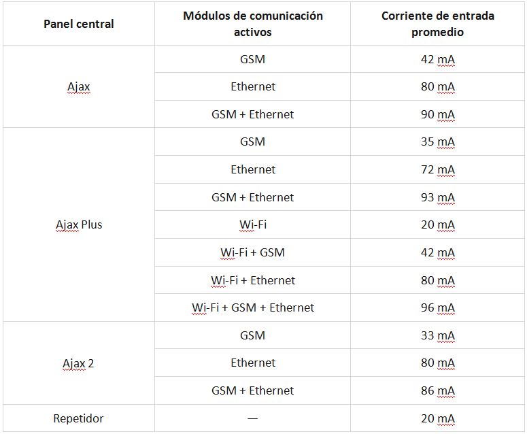
Task: Select the "86 mA" current value
Action: pyautogui.click(x=437, y=390)
